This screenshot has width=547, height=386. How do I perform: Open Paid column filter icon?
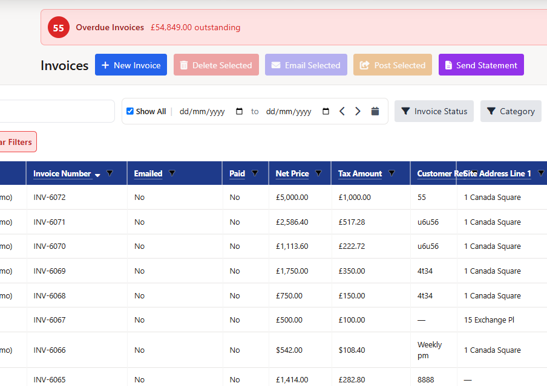(255, 173)
